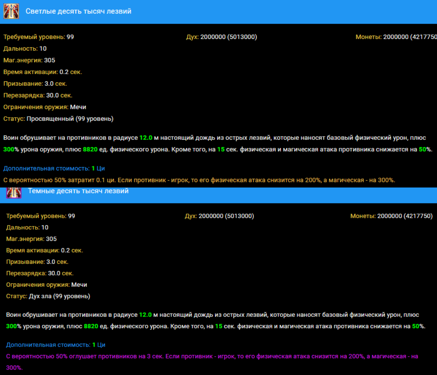The height and width of the screenshot is (375, 437).
Task: Open the Светлые десять тысяч лезвий title
Action: click(x=78, y=12)
